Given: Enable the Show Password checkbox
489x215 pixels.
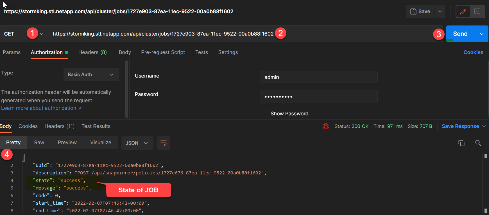Looking at the screenshot, I should [263, 114].
